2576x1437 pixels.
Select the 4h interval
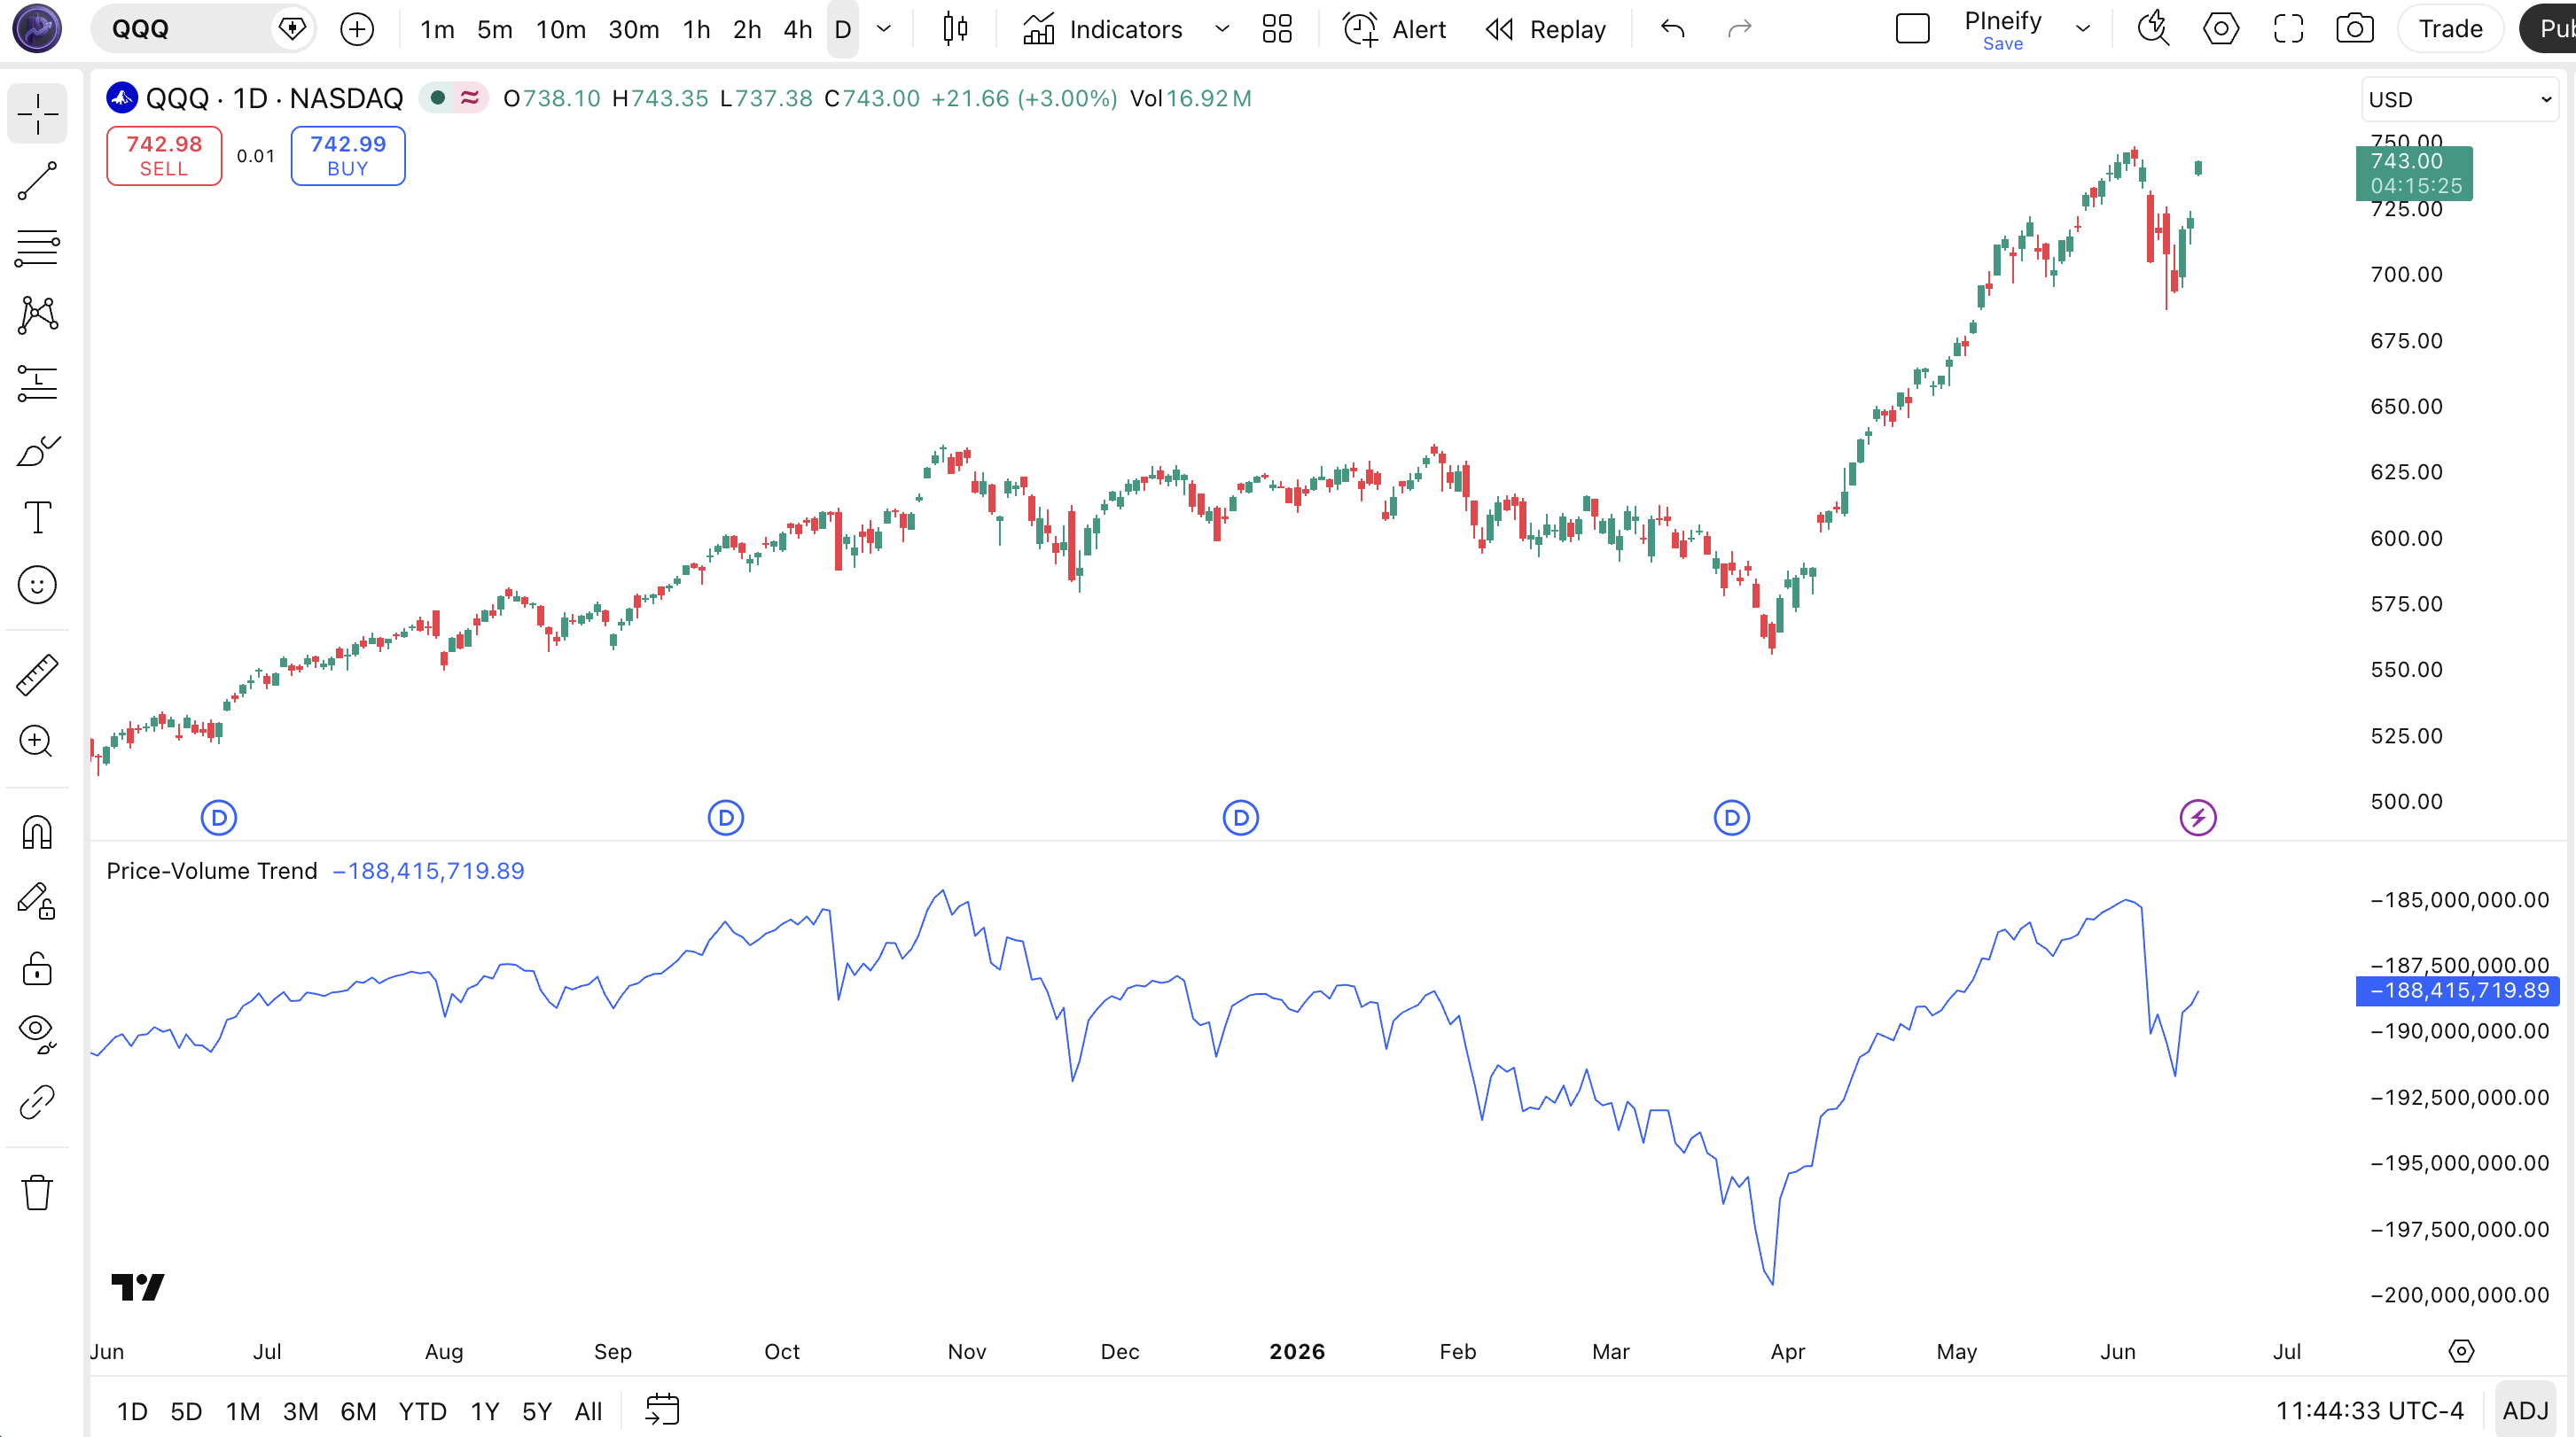pyautogui.click(x=798, y=29)
